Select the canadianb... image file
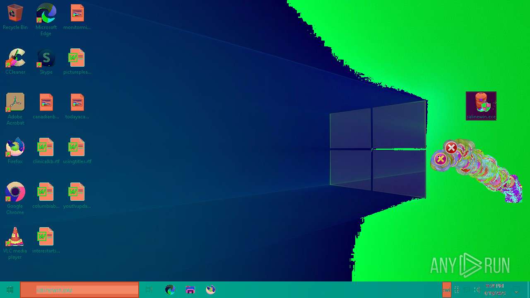Image resolution: width=530 pixels, height=298 pixels. 46,106
